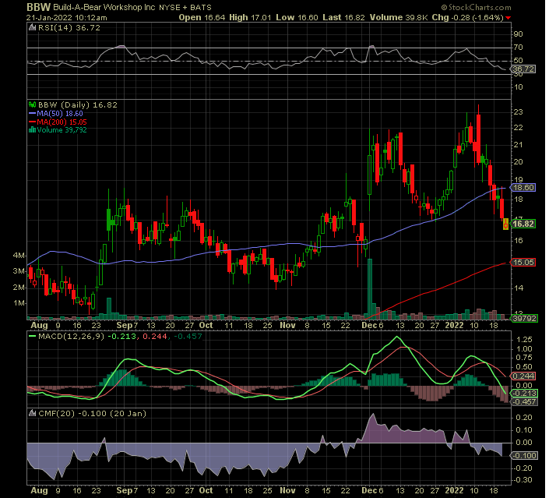Click the 36.72 RSI axis value tag
The image size is (556, 498).
tap(523, 69)
